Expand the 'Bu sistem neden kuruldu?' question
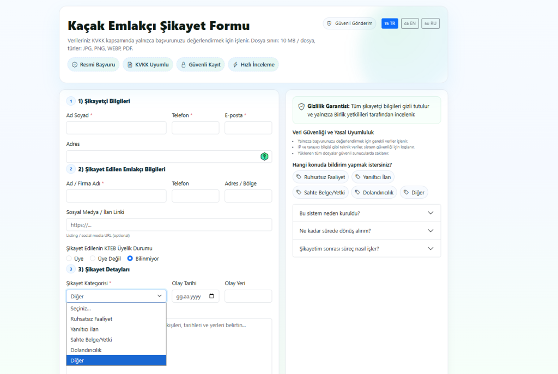This screenshot has height=374, width=558. click(x=366, y=213)
